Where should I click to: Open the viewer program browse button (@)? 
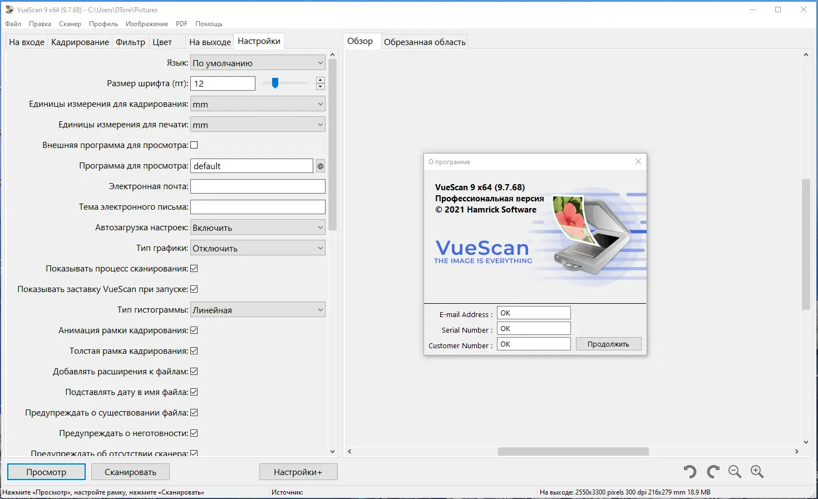320,165
